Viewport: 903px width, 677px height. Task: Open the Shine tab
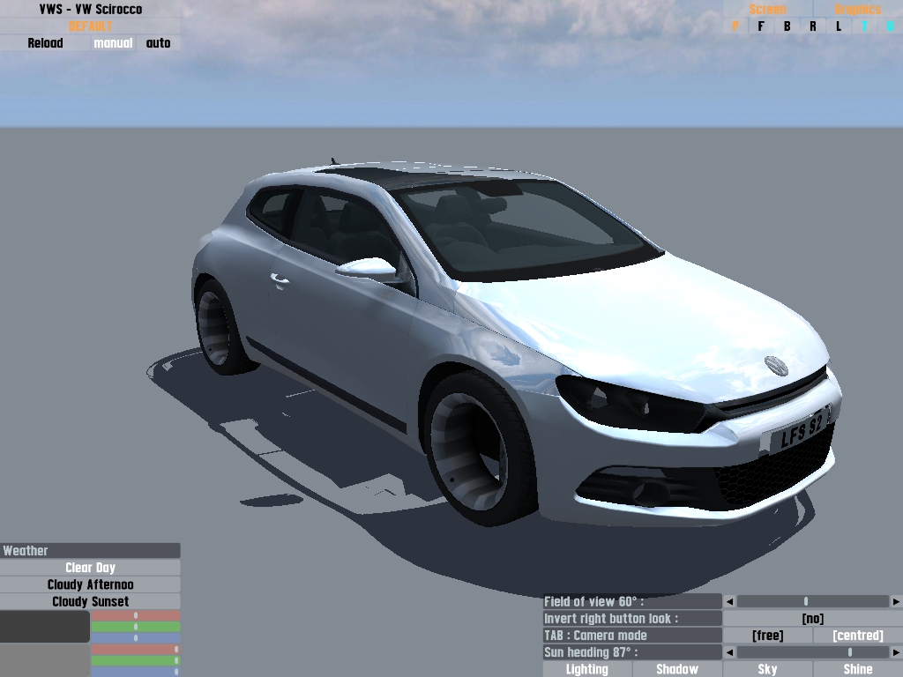click(x=858, y=669)
